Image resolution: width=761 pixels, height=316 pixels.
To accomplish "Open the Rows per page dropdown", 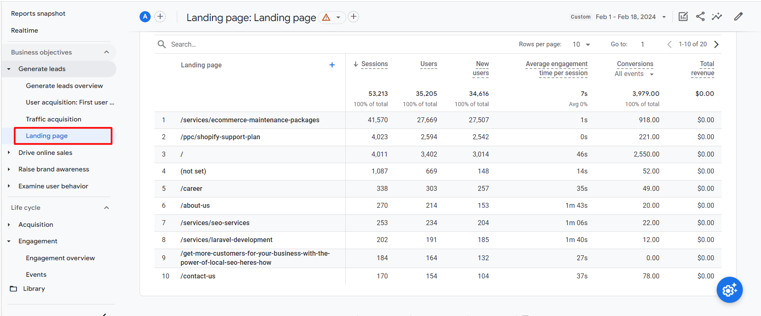I will click(581, 44).
